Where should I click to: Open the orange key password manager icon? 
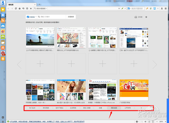tap(147, 8)
